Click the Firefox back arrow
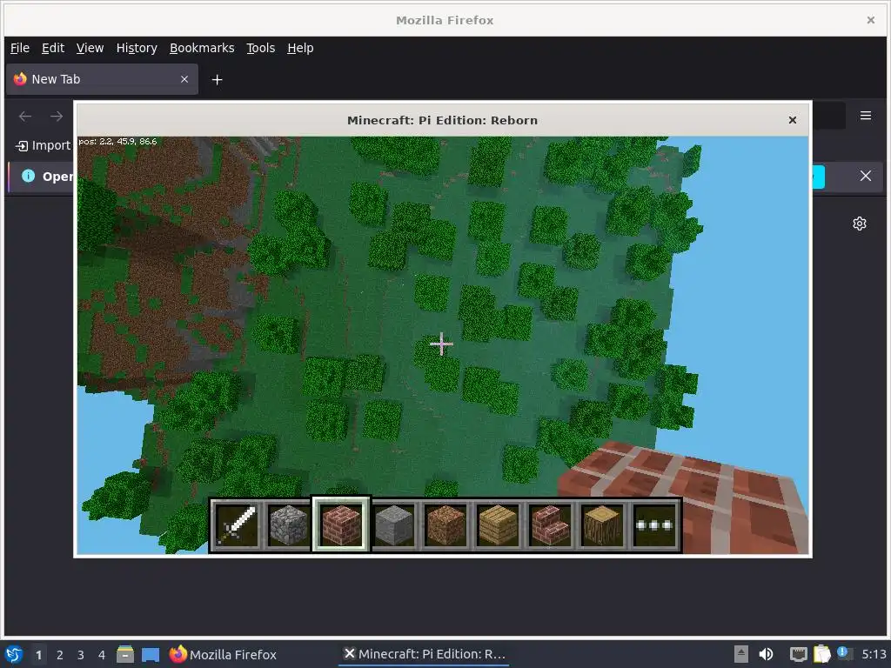The image size is (891, 668). pos(25,117)
